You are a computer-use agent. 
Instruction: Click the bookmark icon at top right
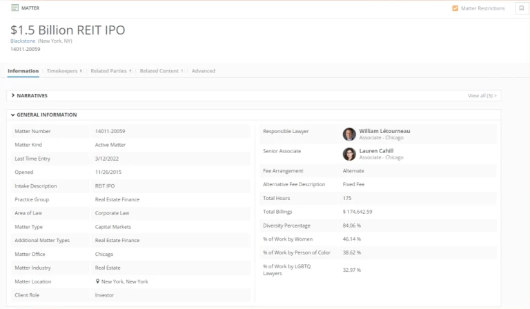521,8
